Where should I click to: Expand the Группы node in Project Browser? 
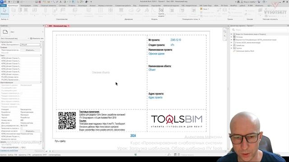click(x=232, y=48)
